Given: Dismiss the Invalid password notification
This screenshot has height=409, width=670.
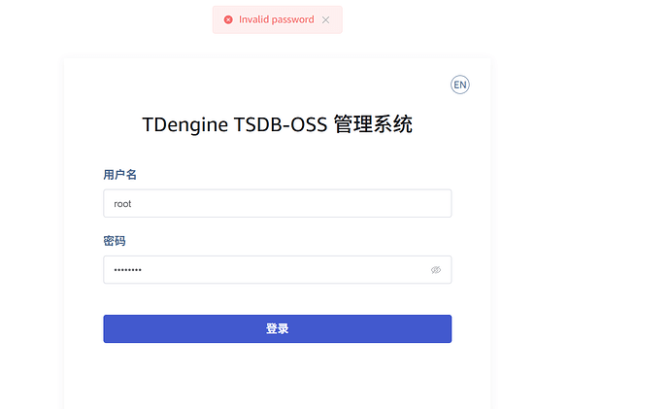Looking at the screenshot, I should click(x=326, y=19).
